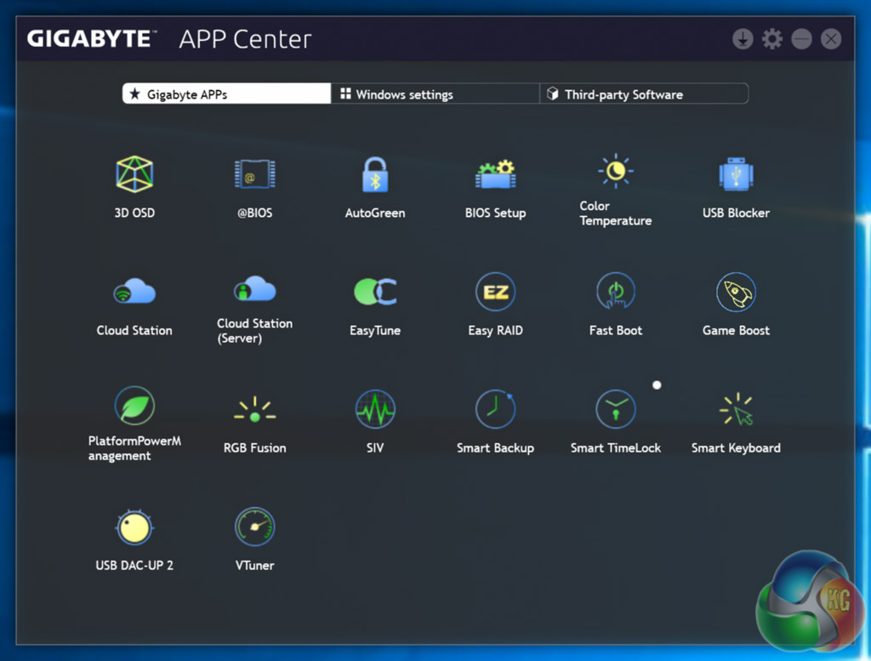Viewport: 871px width, 661px height.
Task: Start Smart Backup app
Action: (495, 411)
